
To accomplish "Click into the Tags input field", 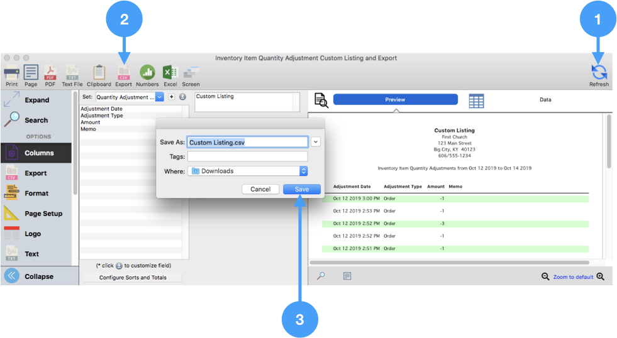I will [x=247, y=156].
